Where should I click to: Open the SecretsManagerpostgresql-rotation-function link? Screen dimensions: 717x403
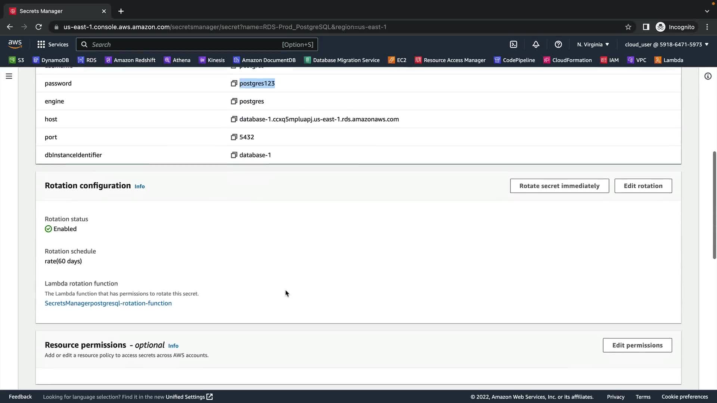coord(108,303)
